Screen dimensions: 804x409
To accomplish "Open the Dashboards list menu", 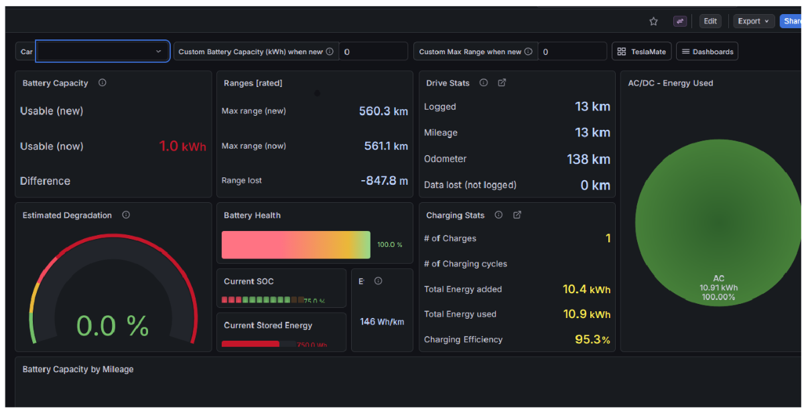I will click(707, 52).
